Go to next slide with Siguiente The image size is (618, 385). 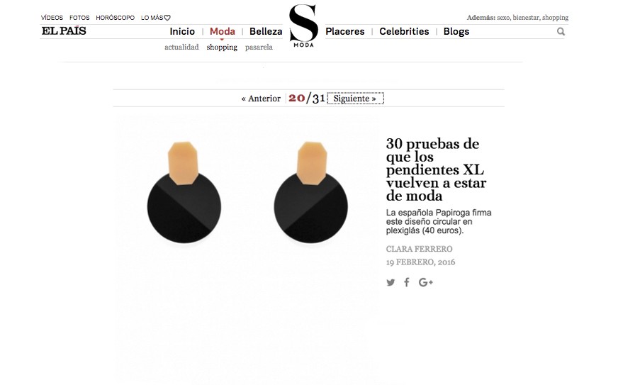coord(355,99)
